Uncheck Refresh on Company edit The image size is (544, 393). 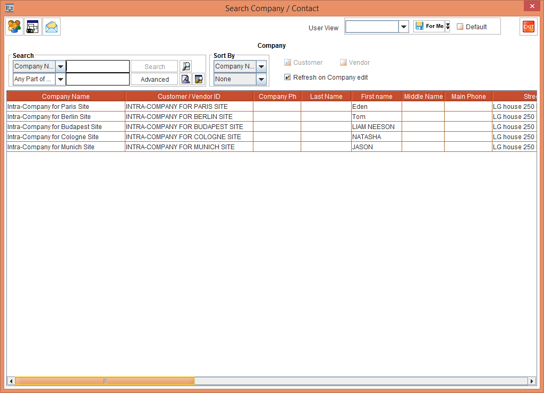point(287,78)
